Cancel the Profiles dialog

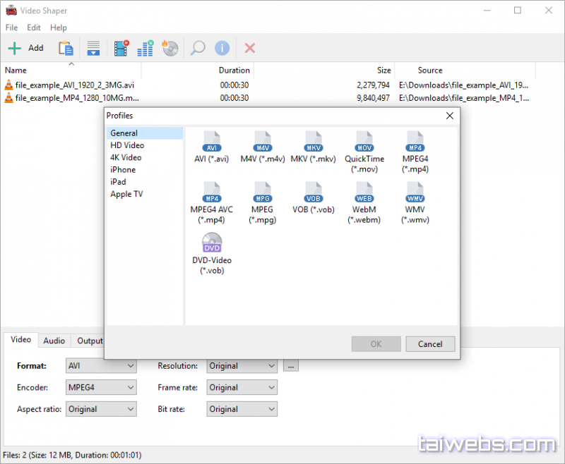pos(430,343)
